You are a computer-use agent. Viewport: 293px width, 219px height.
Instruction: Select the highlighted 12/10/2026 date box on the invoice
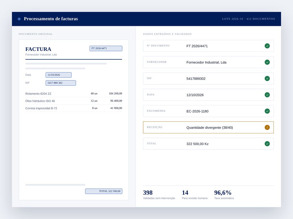coord(59,75)
